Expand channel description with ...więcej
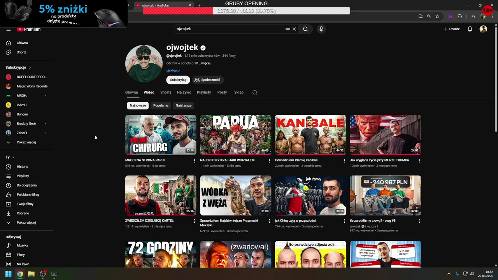This screenshot has width=498, height=280. (x=205, y=63)
